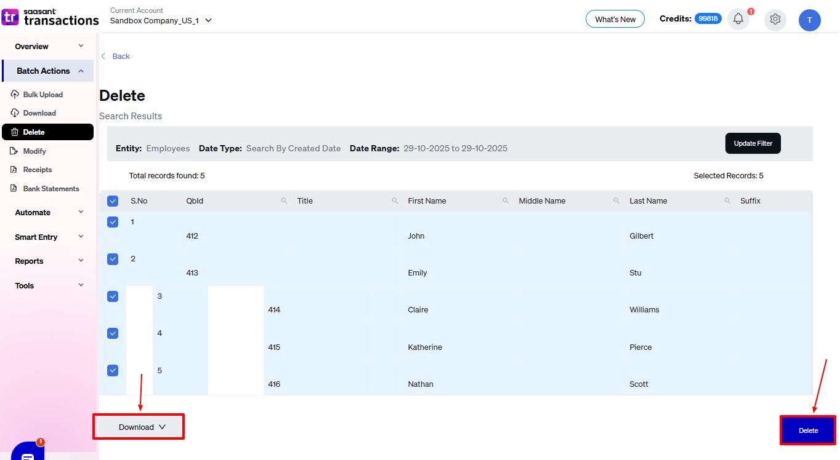Click the blue Delete button
The height and width of the screenshot is (460, 840).
pyautogui.click(x=808, y=430)
